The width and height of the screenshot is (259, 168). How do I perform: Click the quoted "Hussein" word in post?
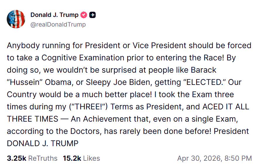pos(25,82)
